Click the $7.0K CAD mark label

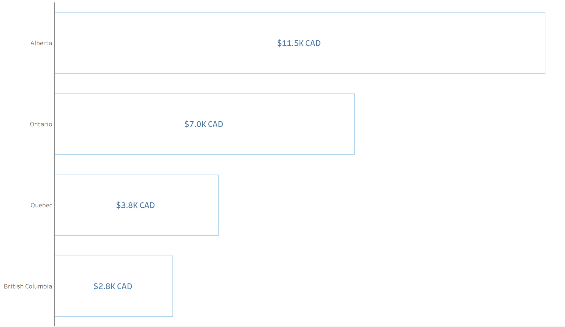[x=204, y=124]
